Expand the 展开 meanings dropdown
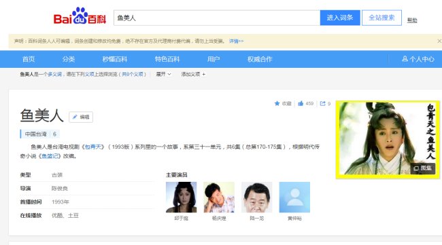442x245 pixels. coord(163,74)
